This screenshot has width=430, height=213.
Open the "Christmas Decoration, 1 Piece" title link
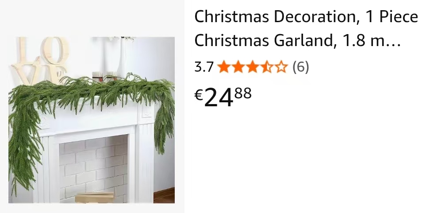(306, 17)
